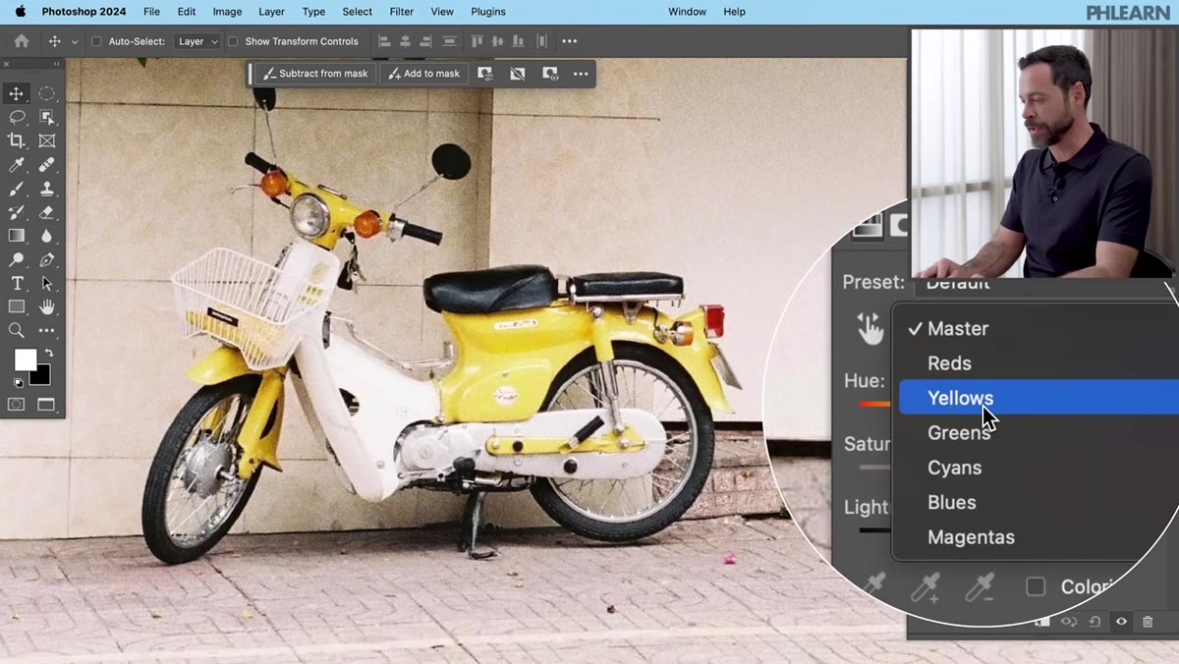The height and width of the screenshot is (664, 1179).
Task: Click the invert mask icon in task bar
Action: tap(518, 74)
